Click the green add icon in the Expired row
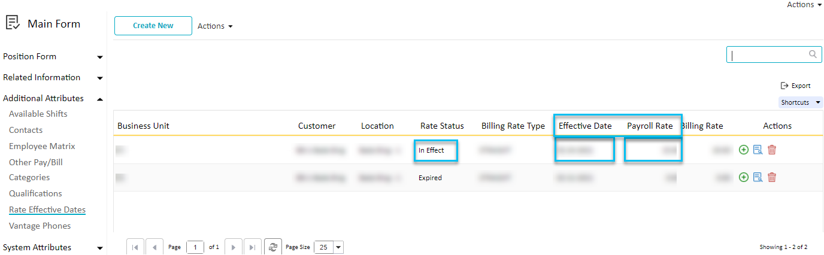This screenshot has height=255, width=824. click(744, 177)
